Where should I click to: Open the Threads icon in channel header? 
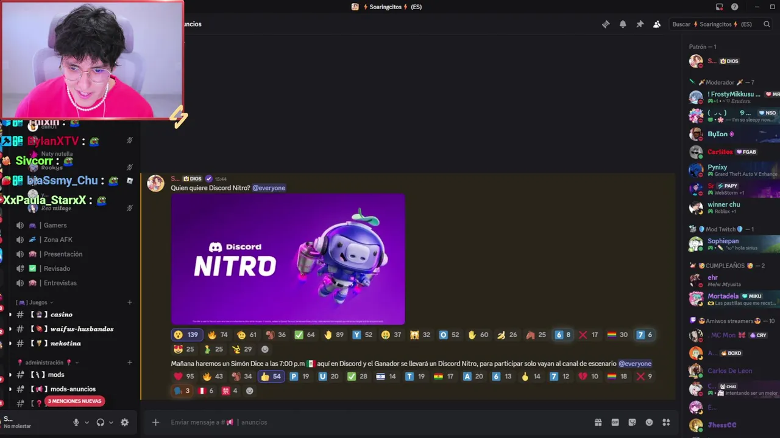[x=606, y=24]
